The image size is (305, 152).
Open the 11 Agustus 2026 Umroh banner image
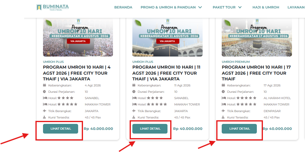pos(167,37)
